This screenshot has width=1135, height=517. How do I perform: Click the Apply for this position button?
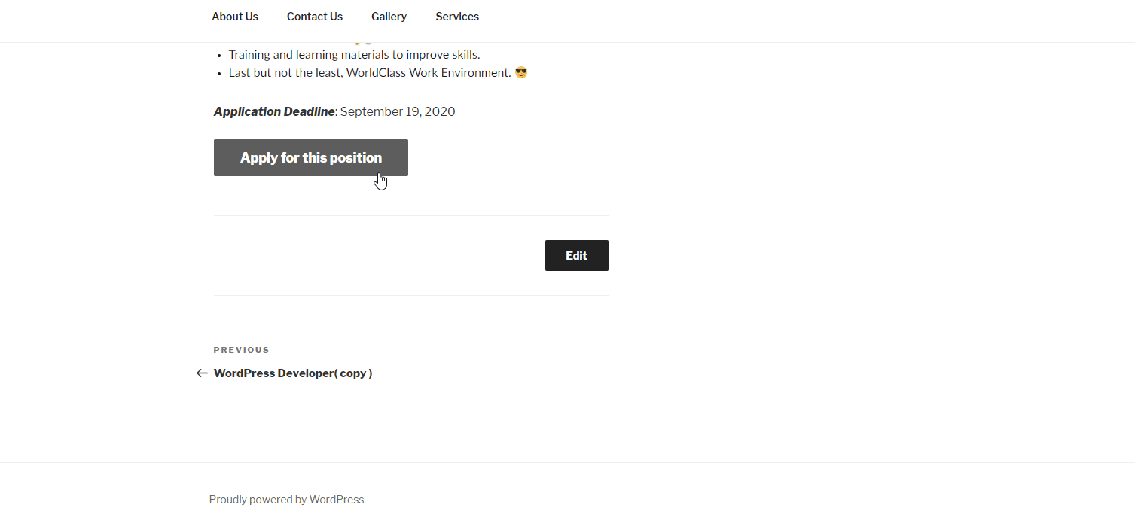tap(311, 158)
